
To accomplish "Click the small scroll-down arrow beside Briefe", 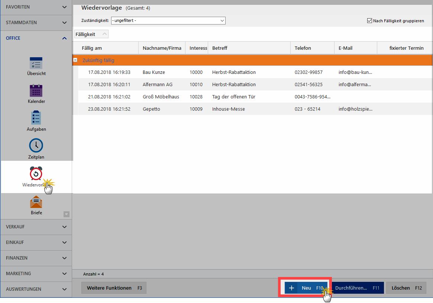I will point(67,214).
